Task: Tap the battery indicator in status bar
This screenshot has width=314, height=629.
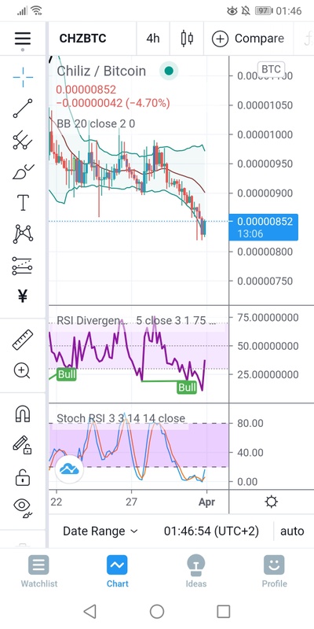Action: coord(264,11)
